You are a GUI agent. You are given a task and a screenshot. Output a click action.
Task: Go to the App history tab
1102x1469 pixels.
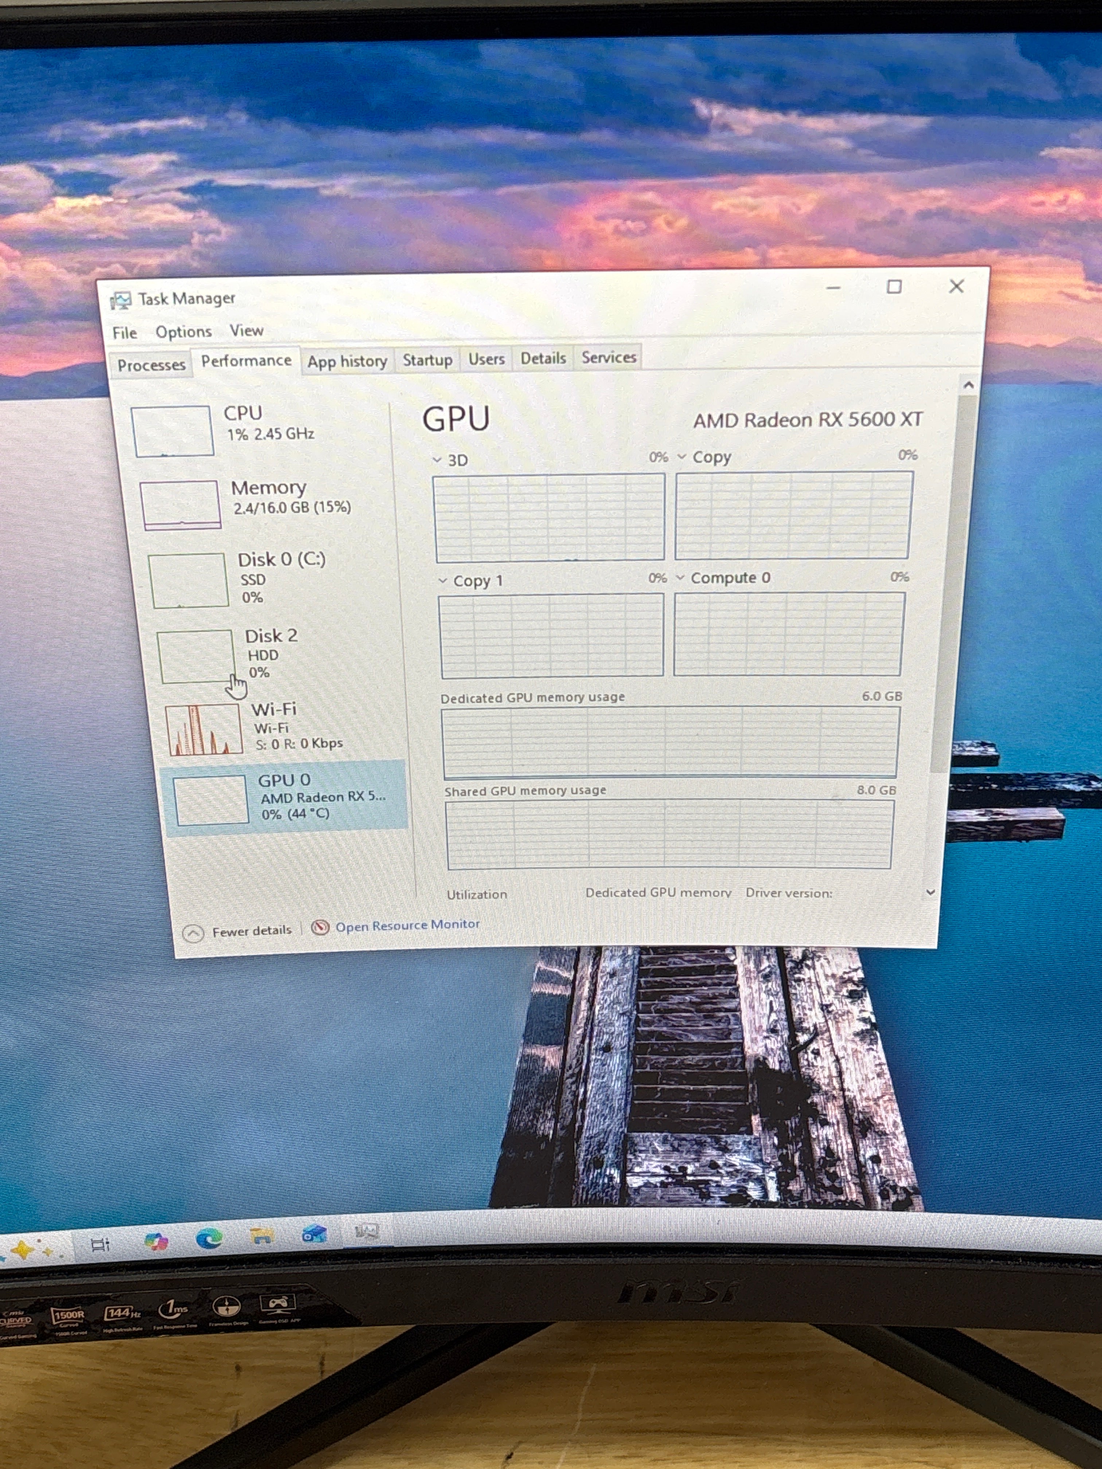pyautogui.click(x=347, y=361)
